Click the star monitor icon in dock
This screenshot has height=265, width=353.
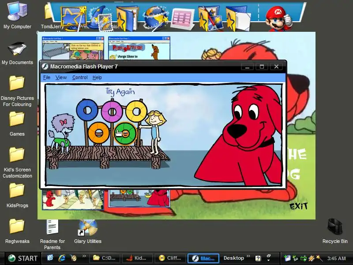pyautogui.click(x=74, y=19)
